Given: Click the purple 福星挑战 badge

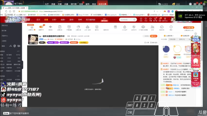Looking at the screenshot, I should 53,43.
